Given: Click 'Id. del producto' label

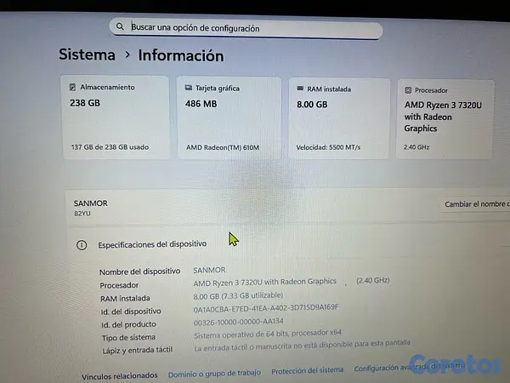Looking at the screenshot, I should pos(128,325).
